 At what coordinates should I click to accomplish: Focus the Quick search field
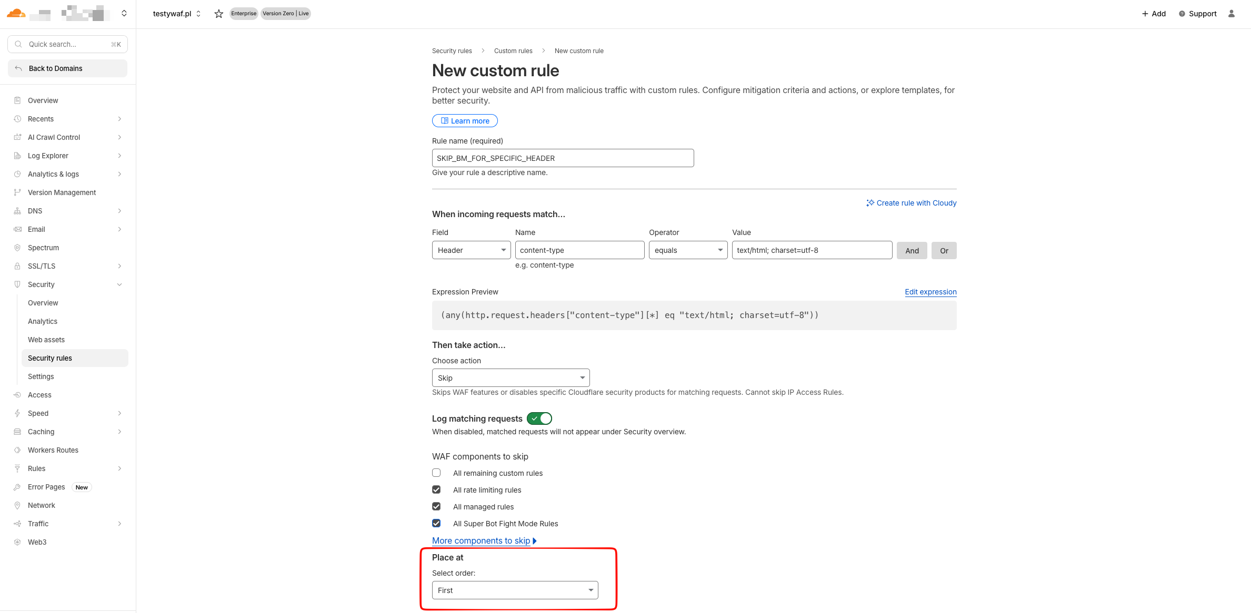click(68, 44)
